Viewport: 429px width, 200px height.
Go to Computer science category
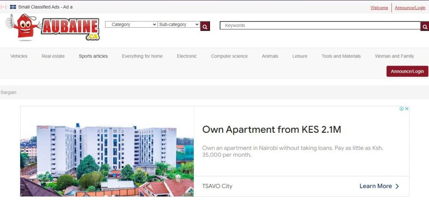(x=229, y=56)
